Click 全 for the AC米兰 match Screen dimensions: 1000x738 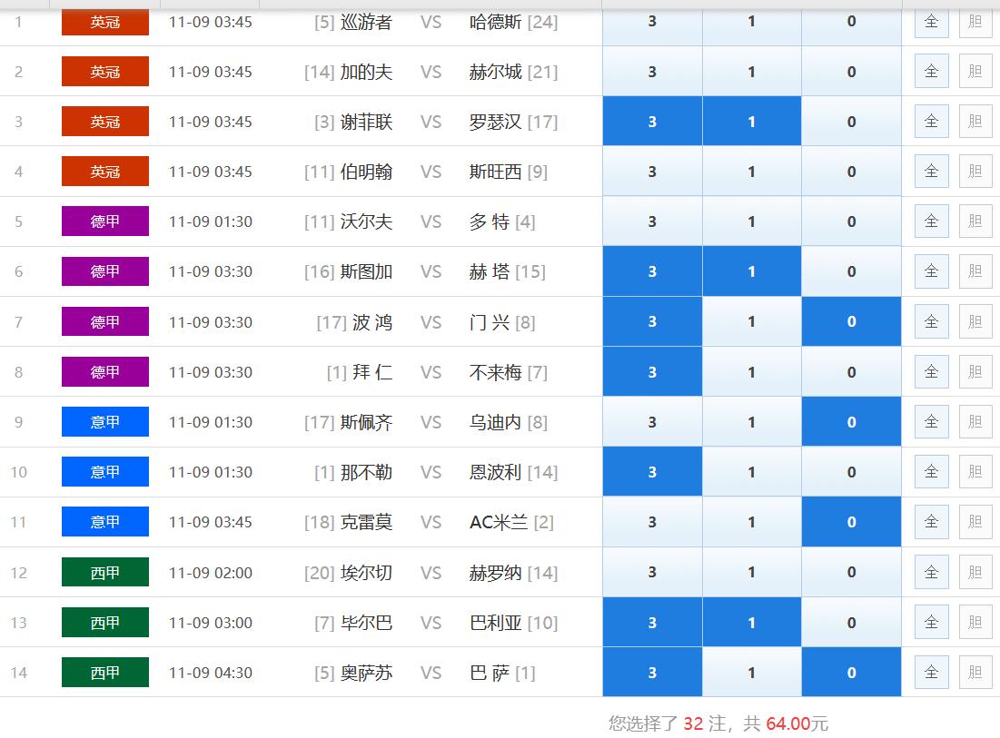click(x=930, y=522)
